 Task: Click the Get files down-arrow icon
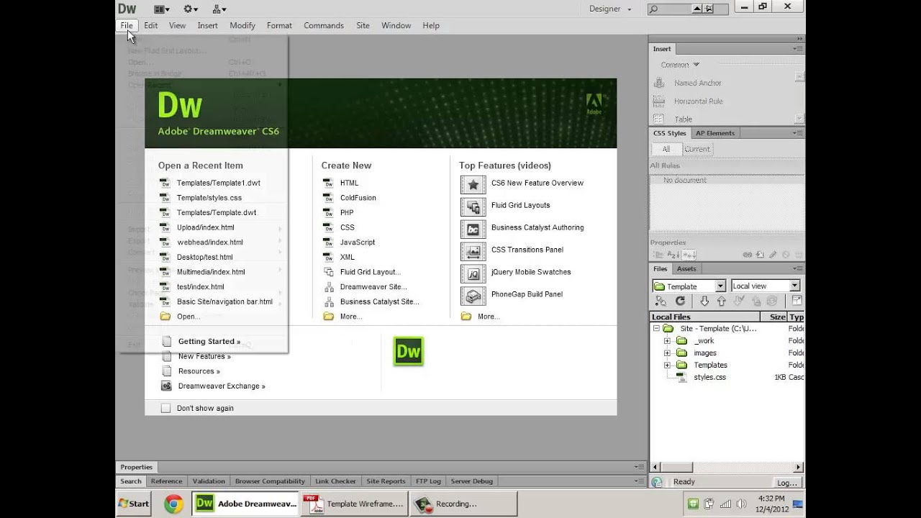[705, 301]
